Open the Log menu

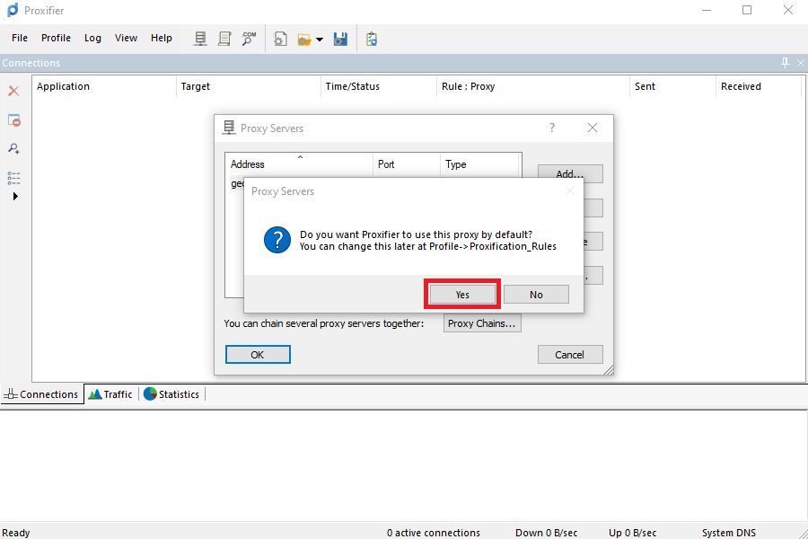(92, 38)
